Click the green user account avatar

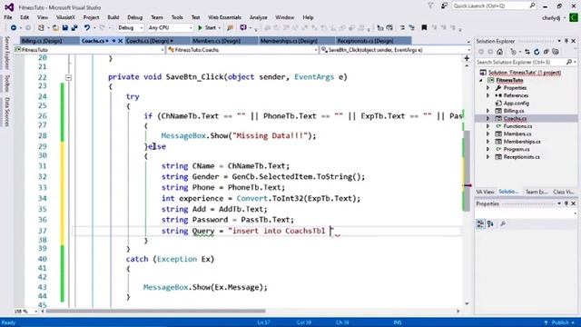(x=574, y=17)
